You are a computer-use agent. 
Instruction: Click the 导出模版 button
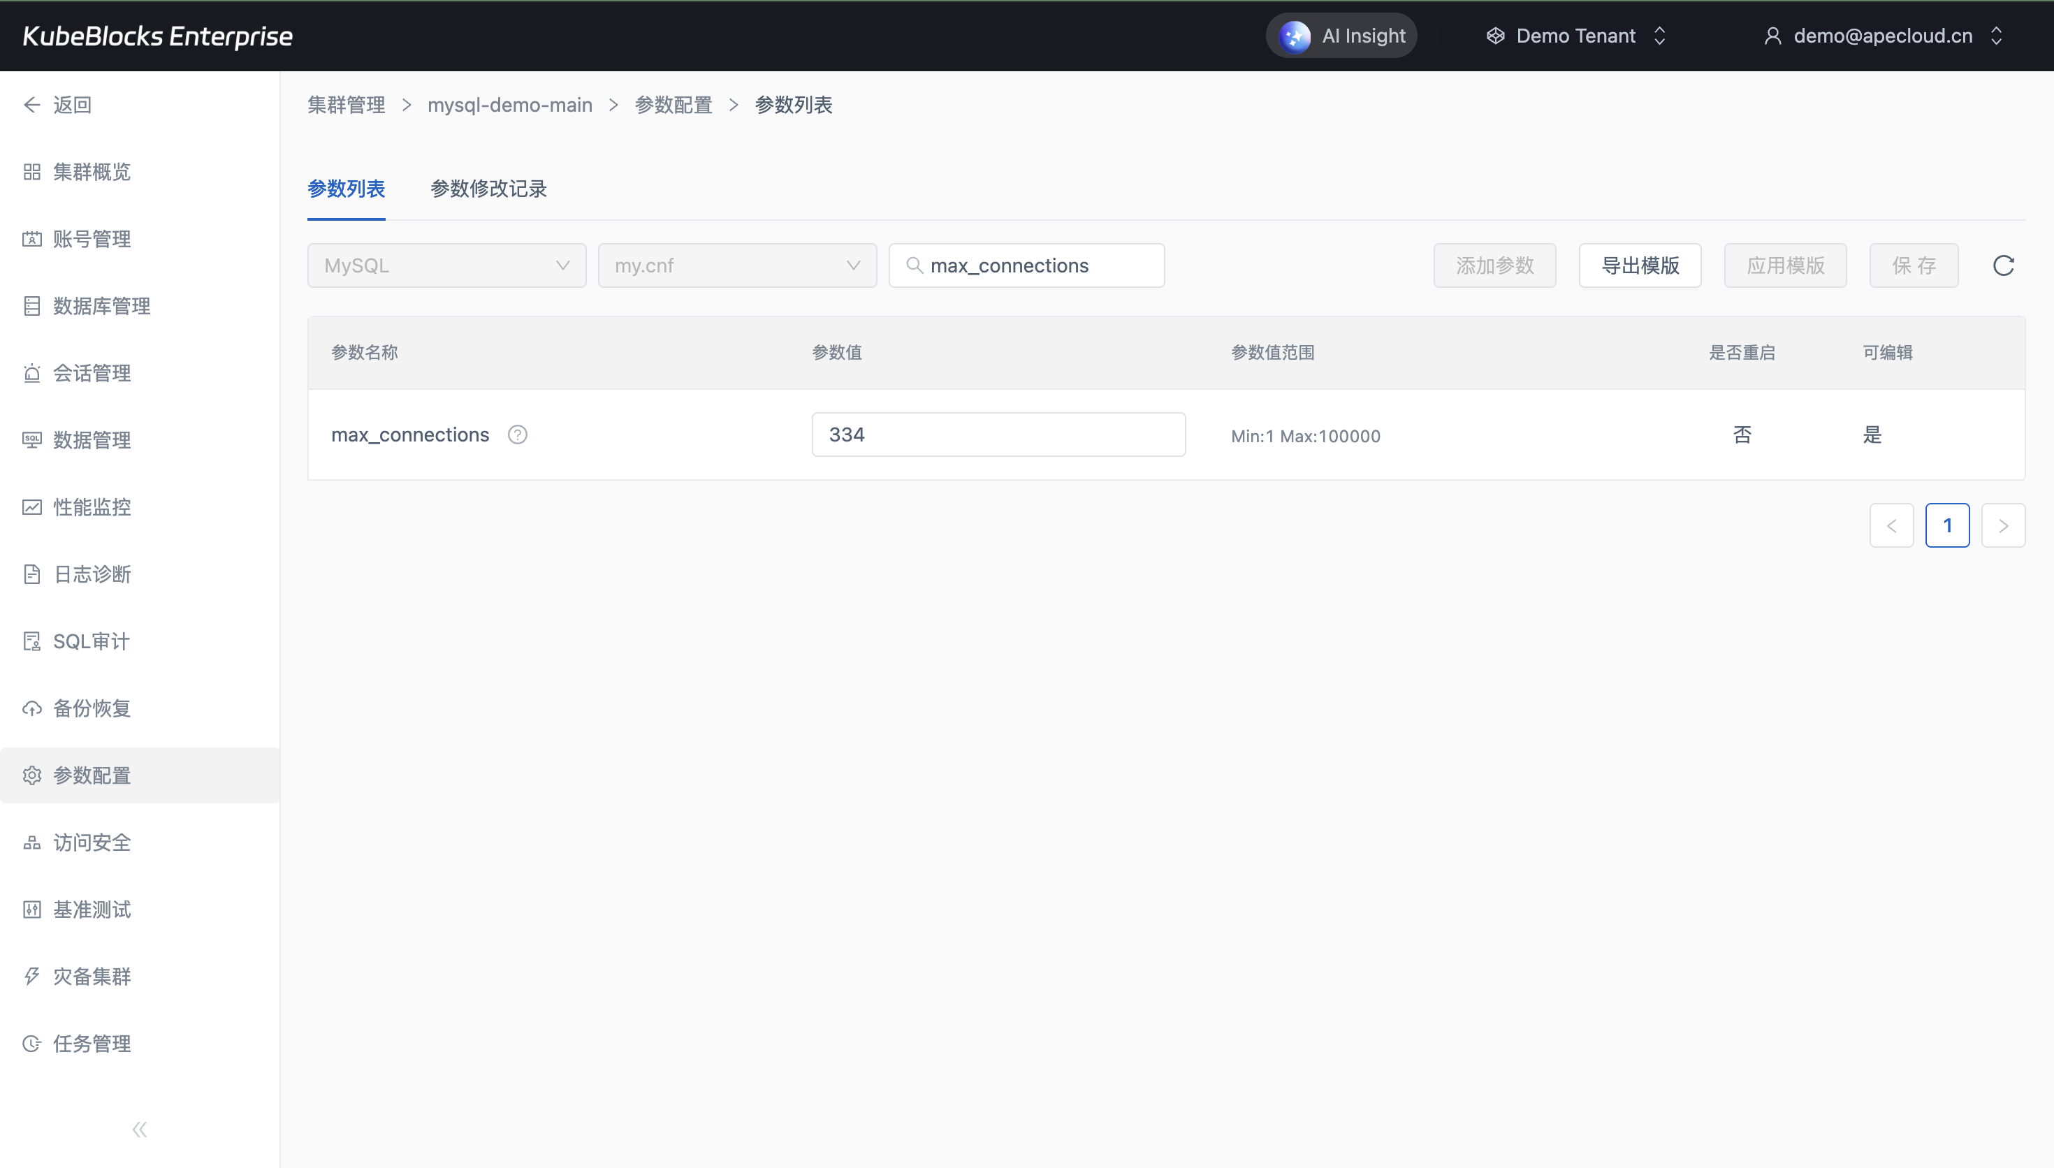pos(1639,265)
